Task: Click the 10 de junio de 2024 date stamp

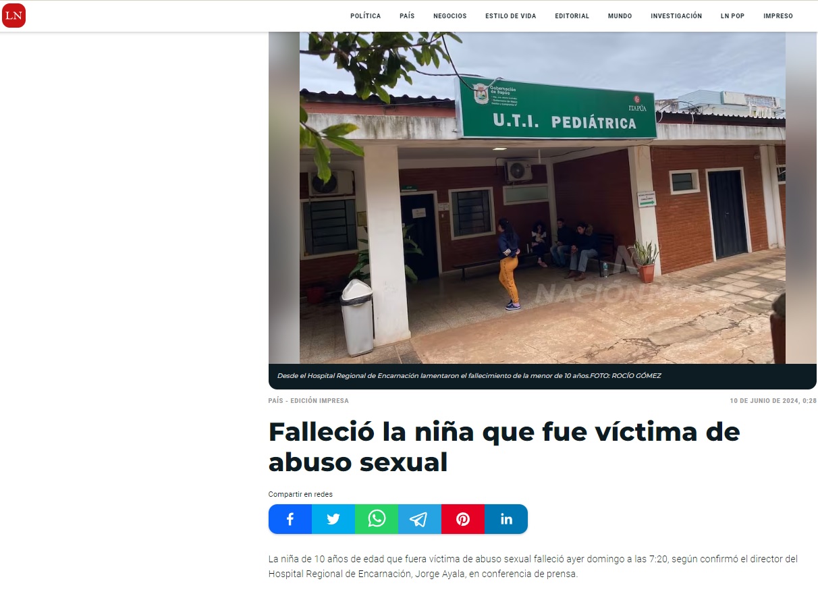Action: click(x=773, y=401)
